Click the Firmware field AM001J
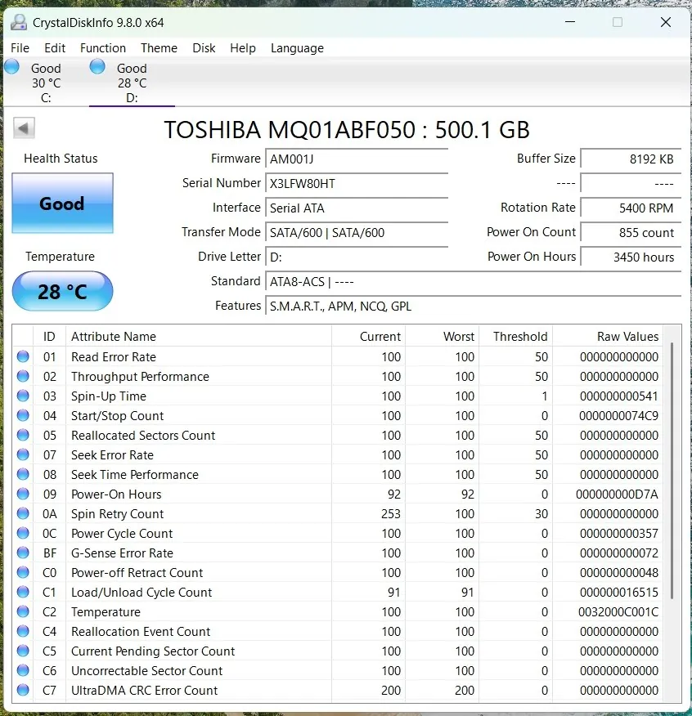The height and width of the screenshot is (716, 692). [x=357, y=159]
